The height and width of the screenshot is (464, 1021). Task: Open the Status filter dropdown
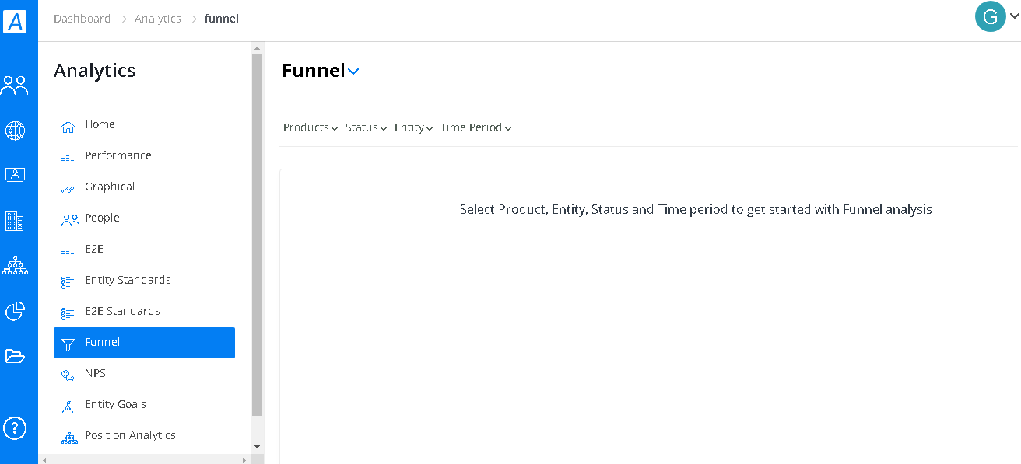click(x=367, y=127)
